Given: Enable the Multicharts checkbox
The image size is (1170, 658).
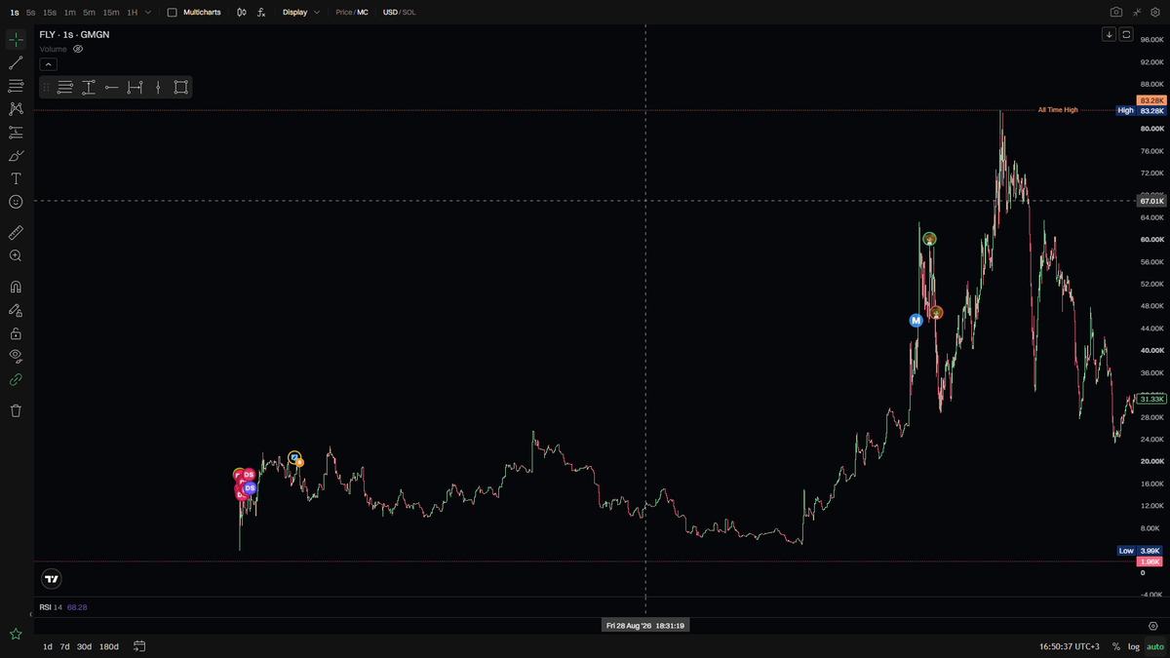Looking at the screenshot, I should click(x=173, y=13).
